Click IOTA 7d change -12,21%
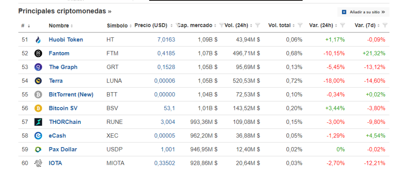This screenshot has width=412, height=178. click(375, 163)
